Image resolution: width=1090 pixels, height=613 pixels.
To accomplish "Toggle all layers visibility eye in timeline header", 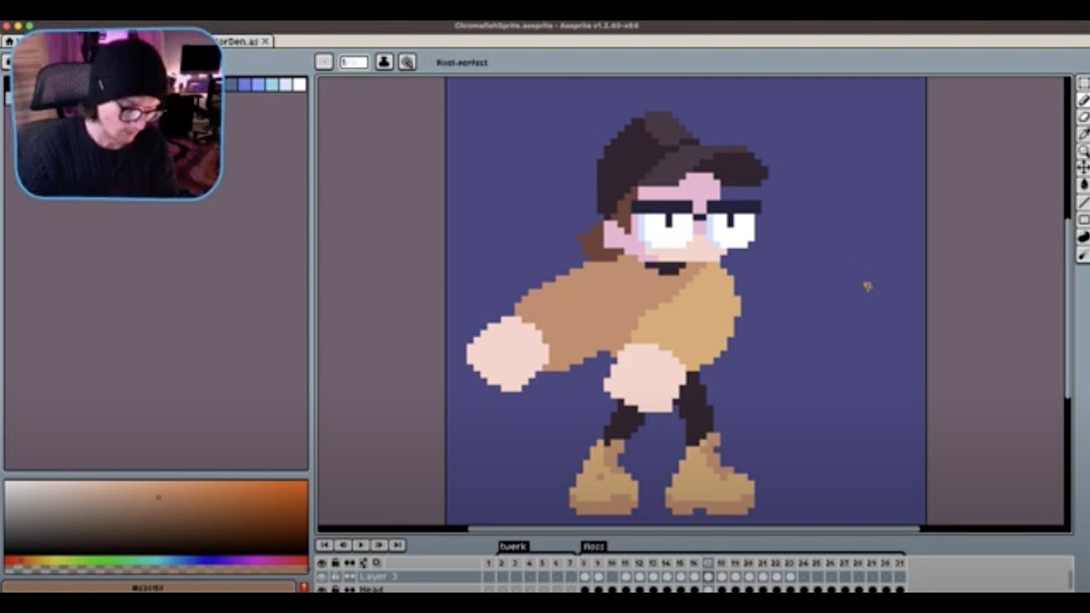I will coord(322,563).
